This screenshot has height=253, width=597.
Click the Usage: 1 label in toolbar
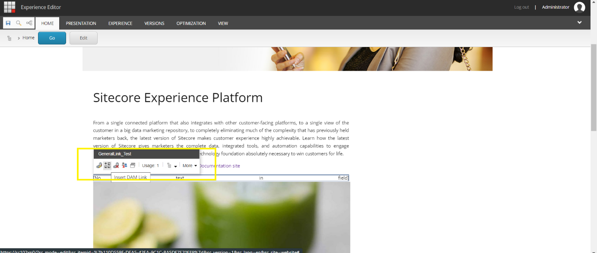(150, 166)
